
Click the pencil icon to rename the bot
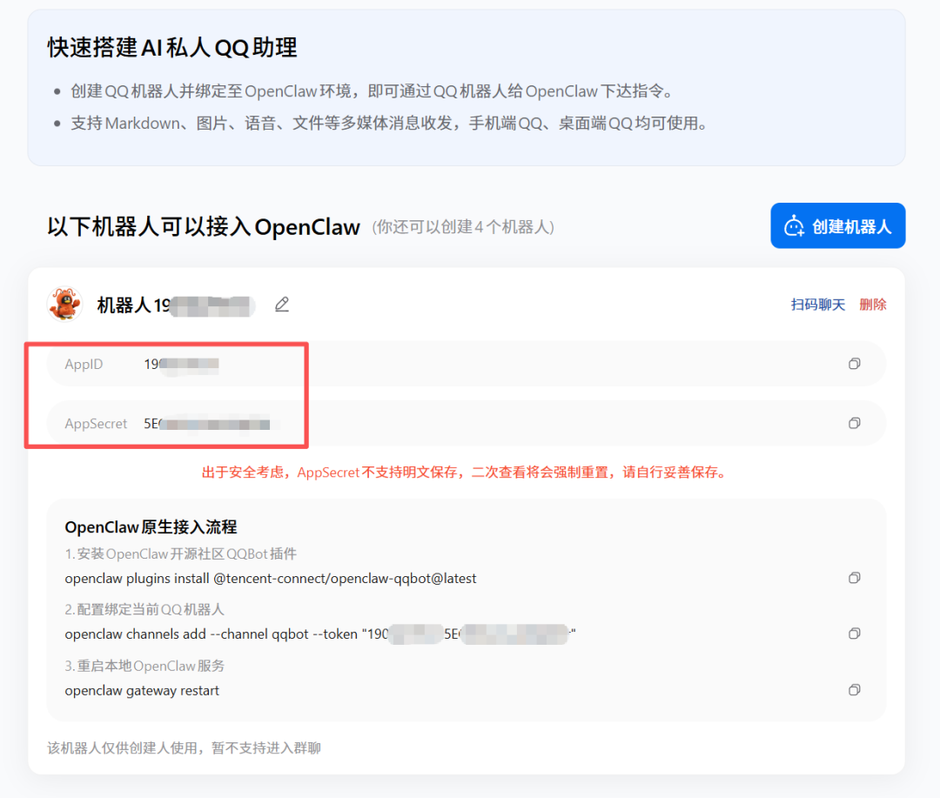(x=281, y=304)
